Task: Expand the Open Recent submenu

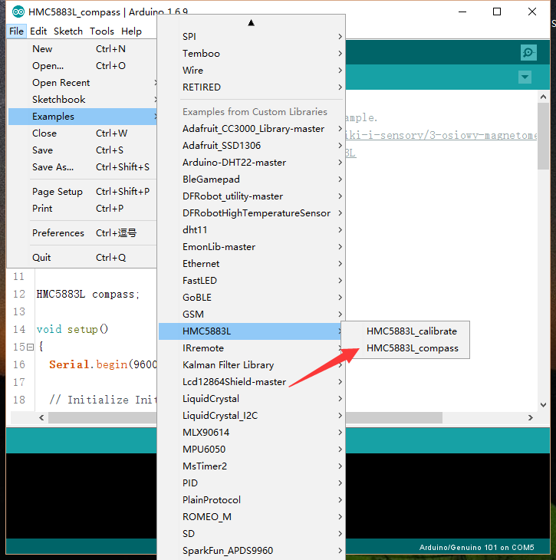Action: (x=83, y=83)
